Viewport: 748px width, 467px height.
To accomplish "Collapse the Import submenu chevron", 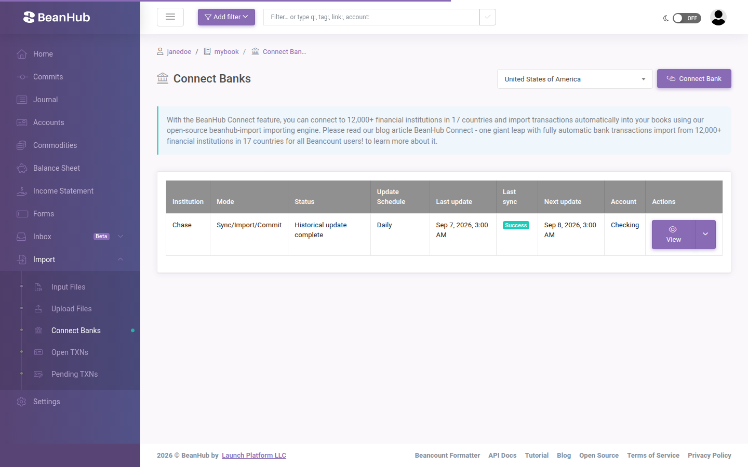I will click(121, 259).
